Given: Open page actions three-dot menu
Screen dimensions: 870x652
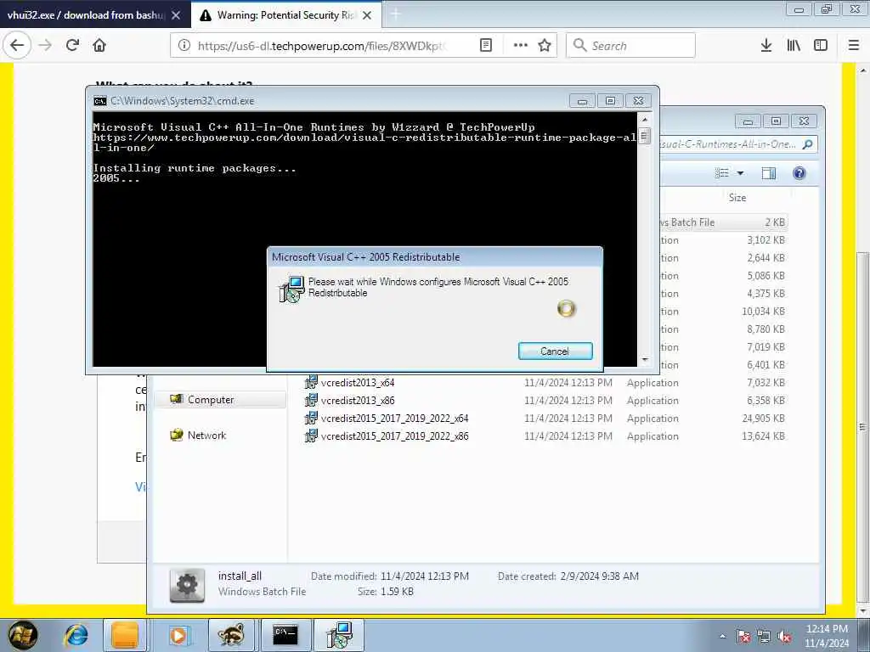Looking at the screenshot, I should click(x=521, y=46).
